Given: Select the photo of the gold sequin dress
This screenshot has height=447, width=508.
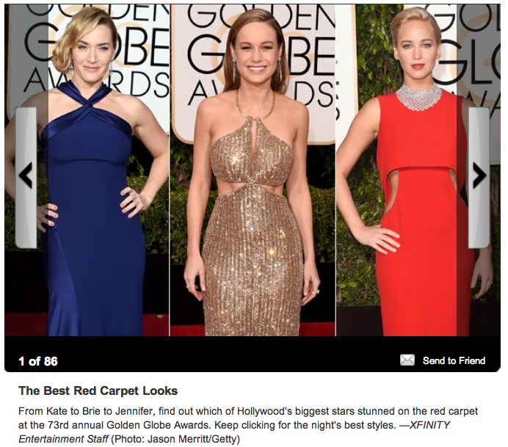Looking at the screenshot, I should tap(253, 170).
